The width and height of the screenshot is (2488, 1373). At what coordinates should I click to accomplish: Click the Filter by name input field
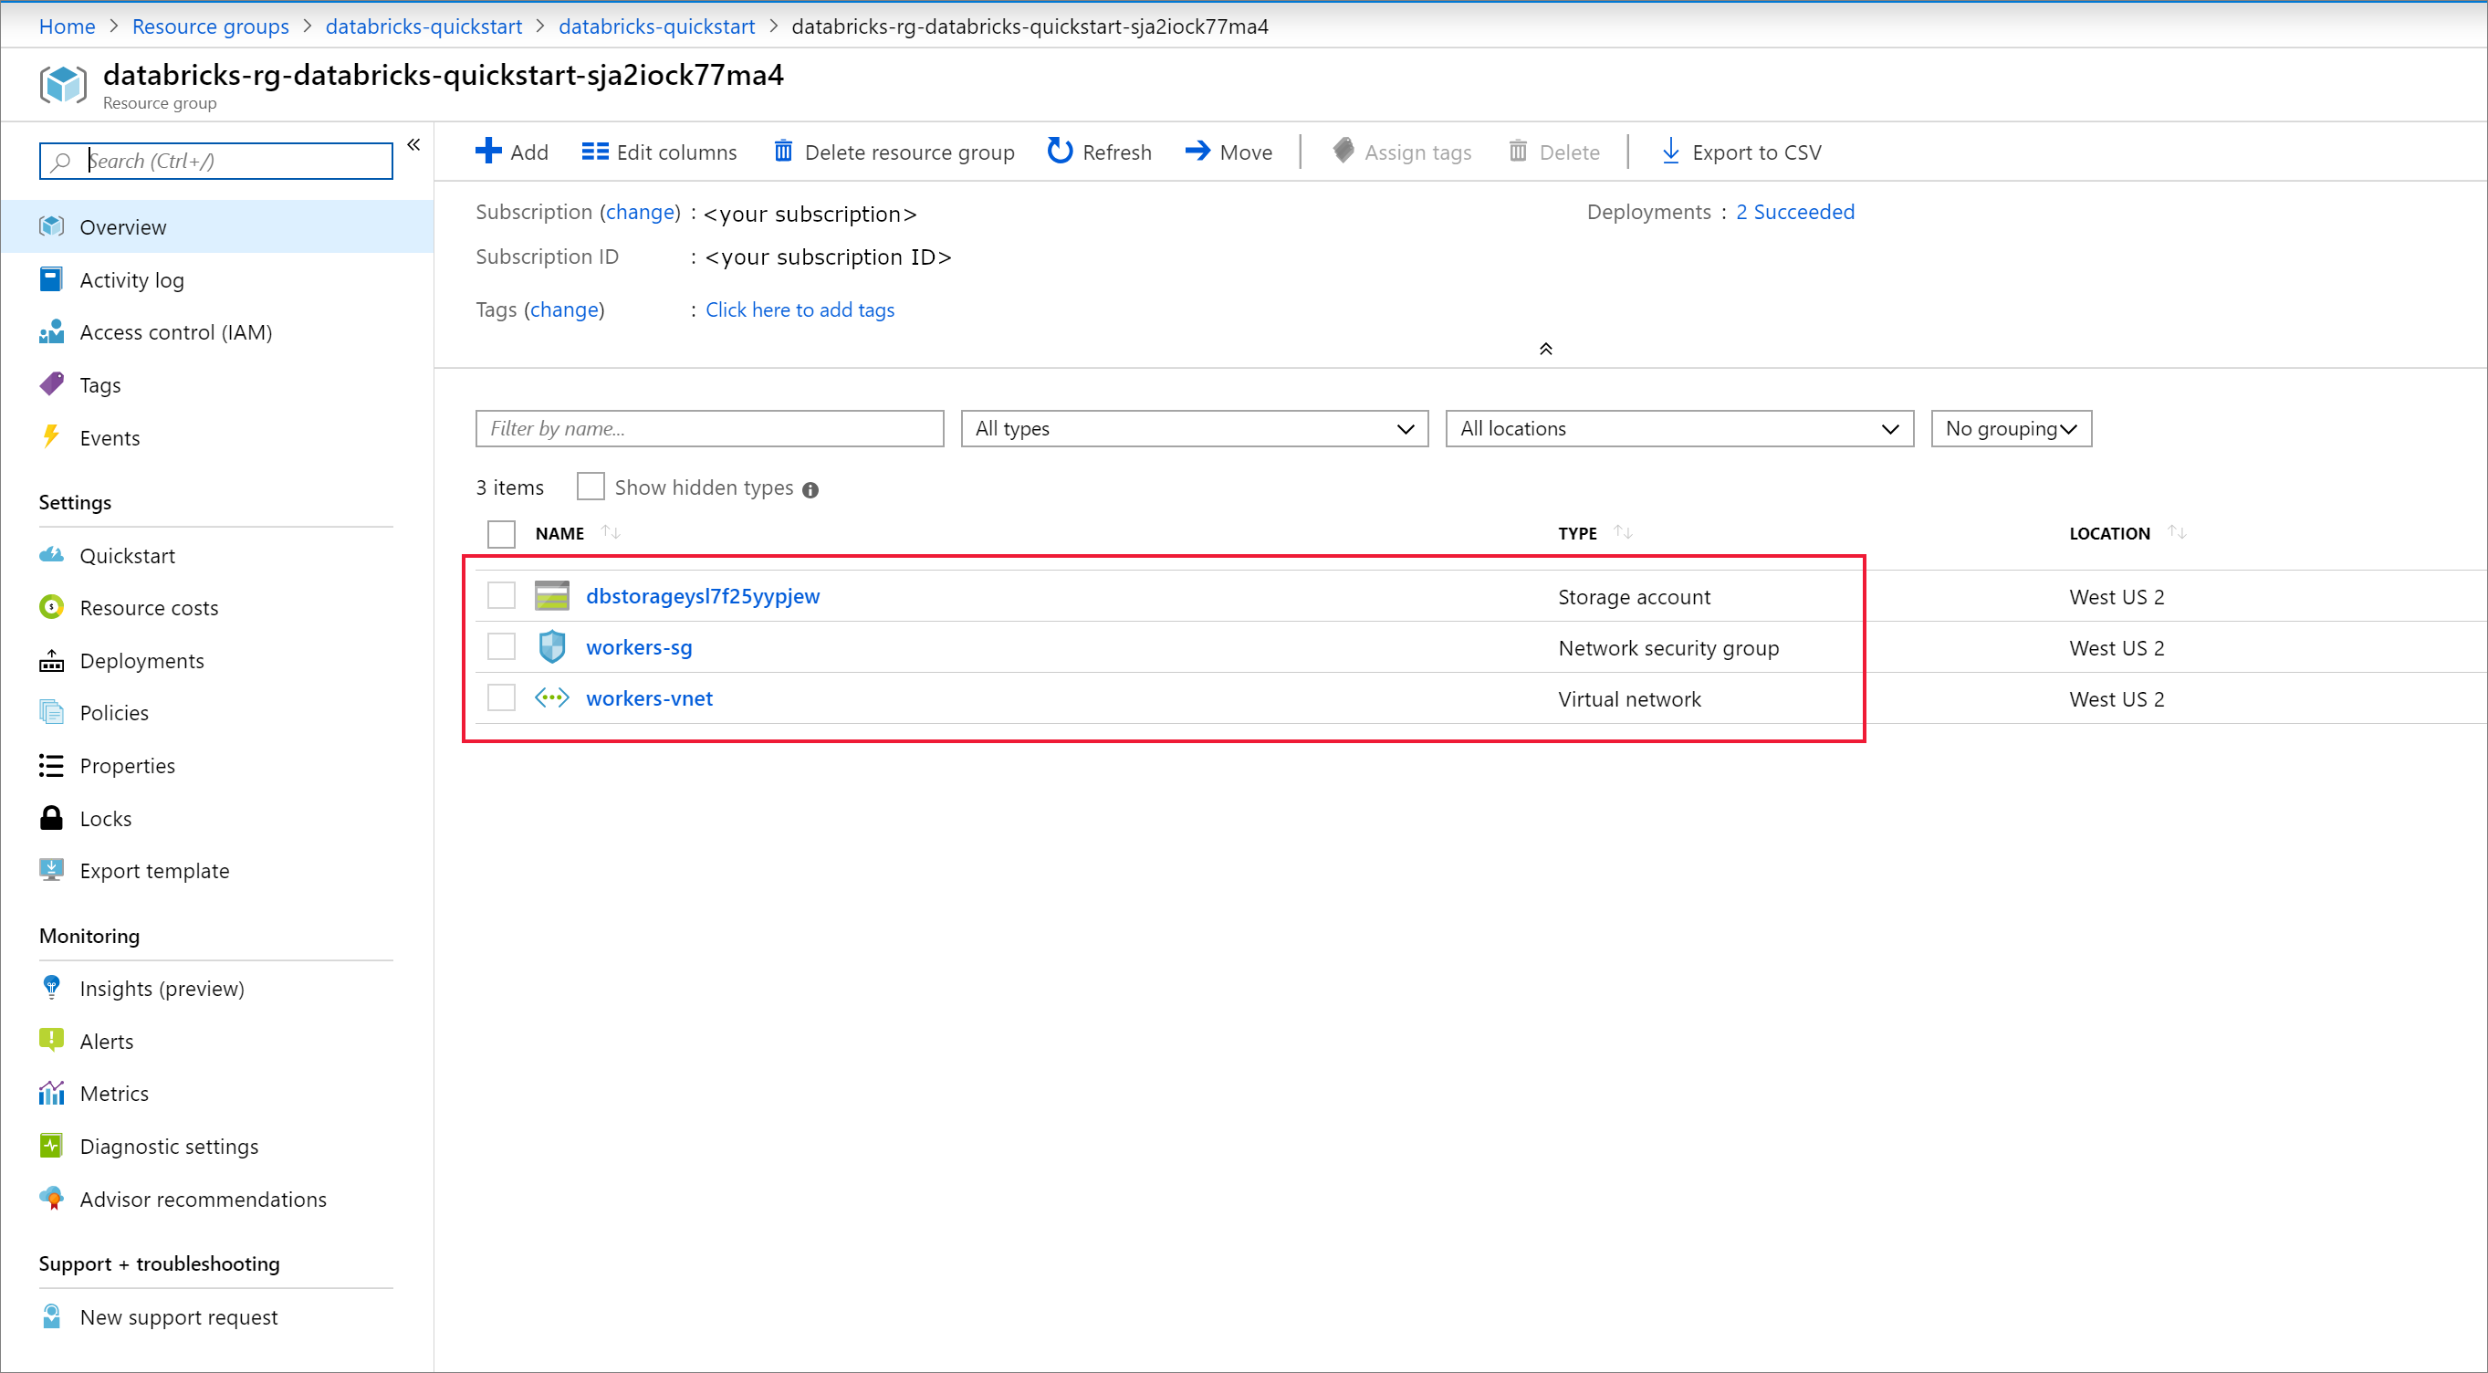point(706,428)
